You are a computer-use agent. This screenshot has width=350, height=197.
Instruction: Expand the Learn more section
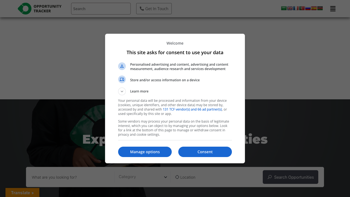[122, 91]
